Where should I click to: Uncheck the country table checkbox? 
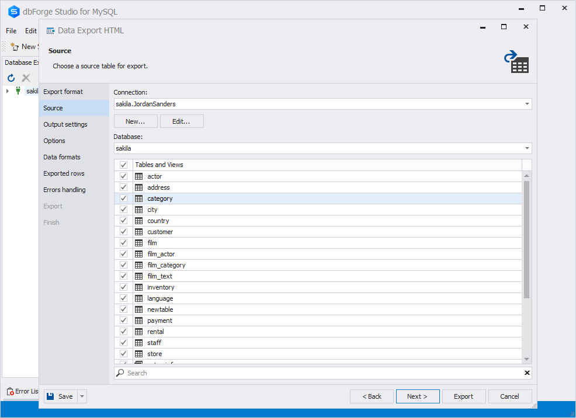tap(123, 221)
